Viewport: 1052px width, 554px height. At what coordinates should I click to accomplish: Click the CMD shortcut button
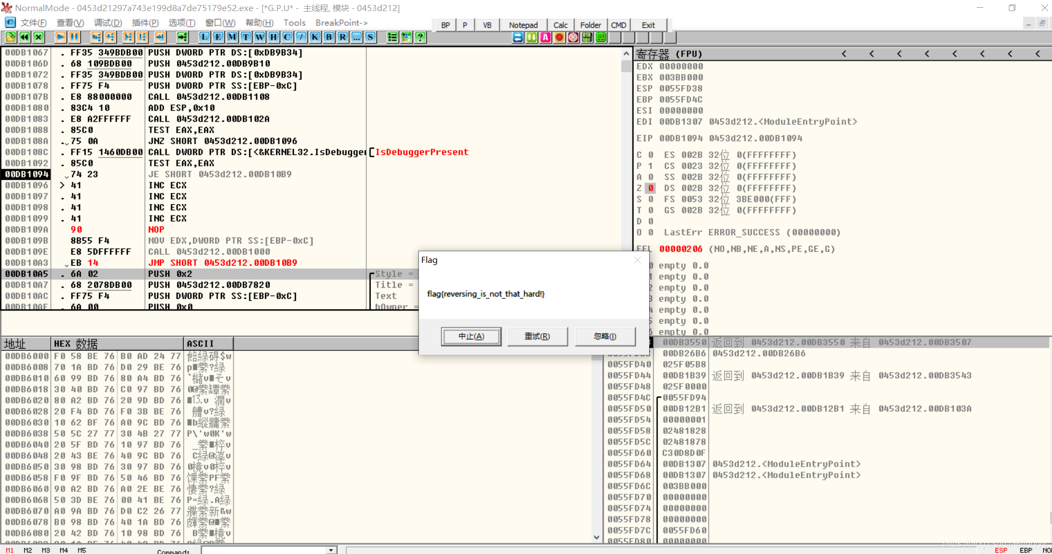point(619,25)
